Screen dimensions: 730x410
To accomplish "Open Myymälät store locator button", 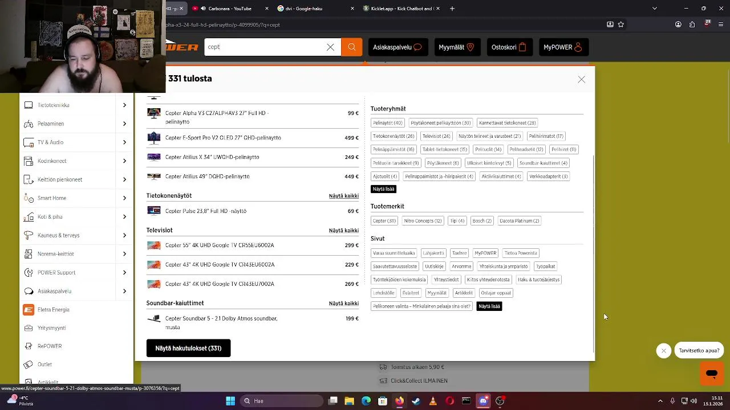I will coord(456,47).
